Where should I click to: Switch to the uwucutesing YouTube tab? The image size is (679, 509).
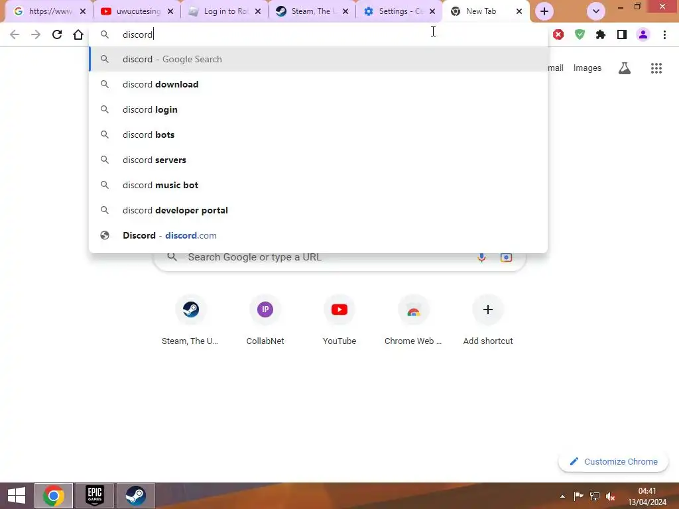pyautogui.click(x=132, y=11)
